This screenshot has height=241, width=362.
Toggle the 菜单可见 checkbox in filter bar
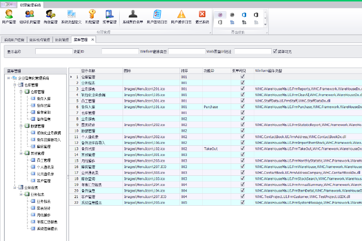coord(275,51)
